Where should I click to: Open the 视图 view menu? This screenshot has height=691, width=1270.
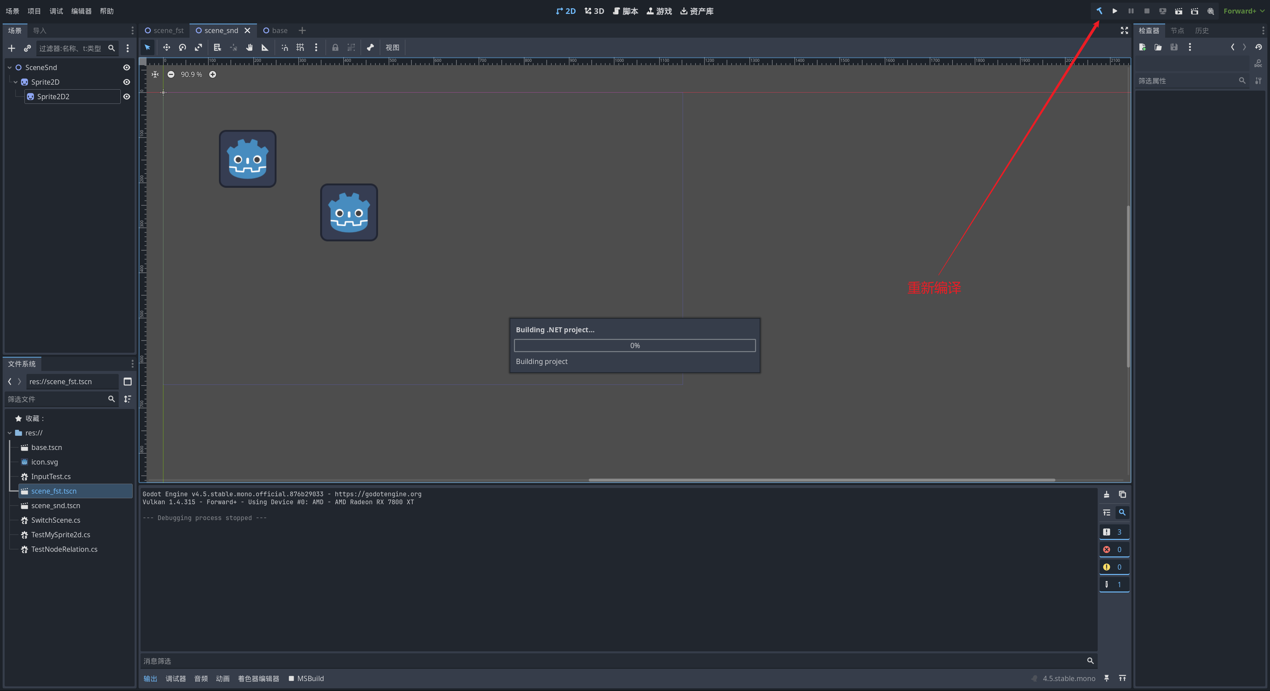(393, 47)
